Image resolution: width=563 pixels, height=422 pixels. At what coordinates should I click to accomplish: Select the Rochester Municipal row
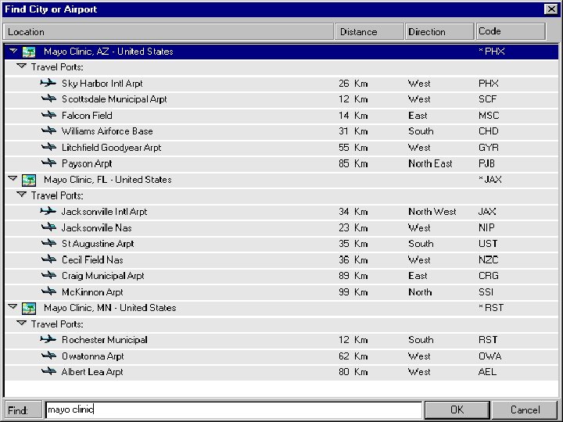(x=281, y=340)
